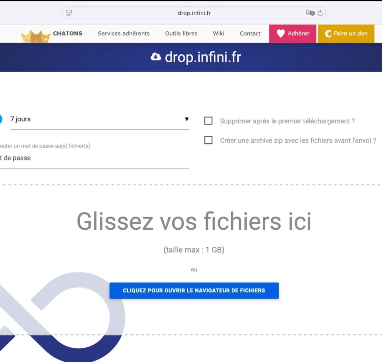The image size is (382, 362).
Task: Click the password input field
Action: point(94,158)
